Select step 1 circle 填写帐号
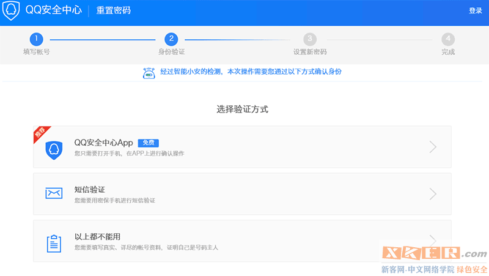 point(36,39)
